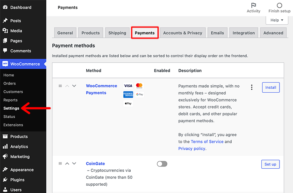
Task: Move CoinGate up with chevron
Action: click(67, 163)
